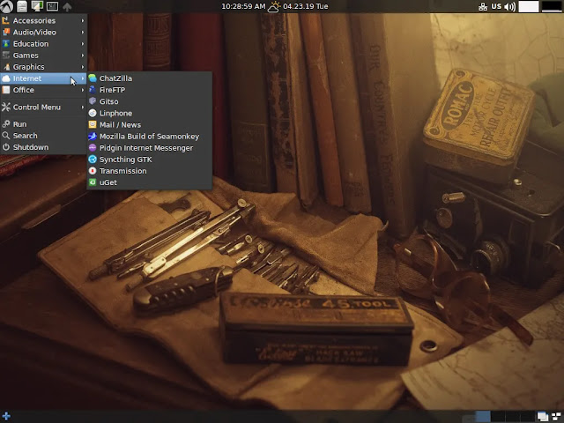Click the three-squares icon at bottom-right
The width and height of the screenshot is (564, 423).
pyautogui.click(x=556, y=417)
